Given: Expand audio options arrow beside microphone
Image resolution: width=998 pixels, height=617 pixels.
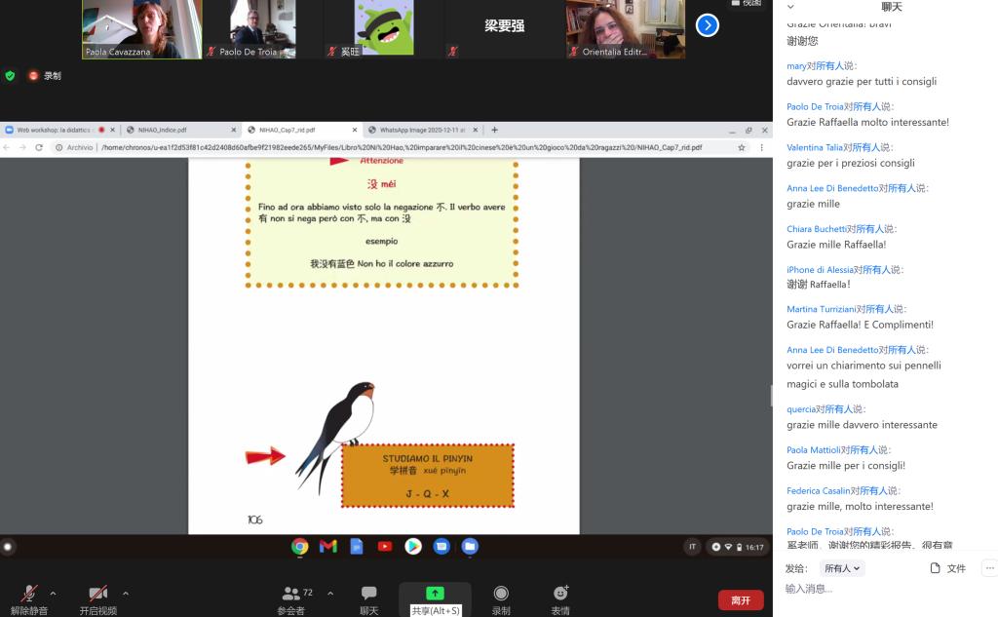Looking at the screenshot, I should [x=53, y=594].
